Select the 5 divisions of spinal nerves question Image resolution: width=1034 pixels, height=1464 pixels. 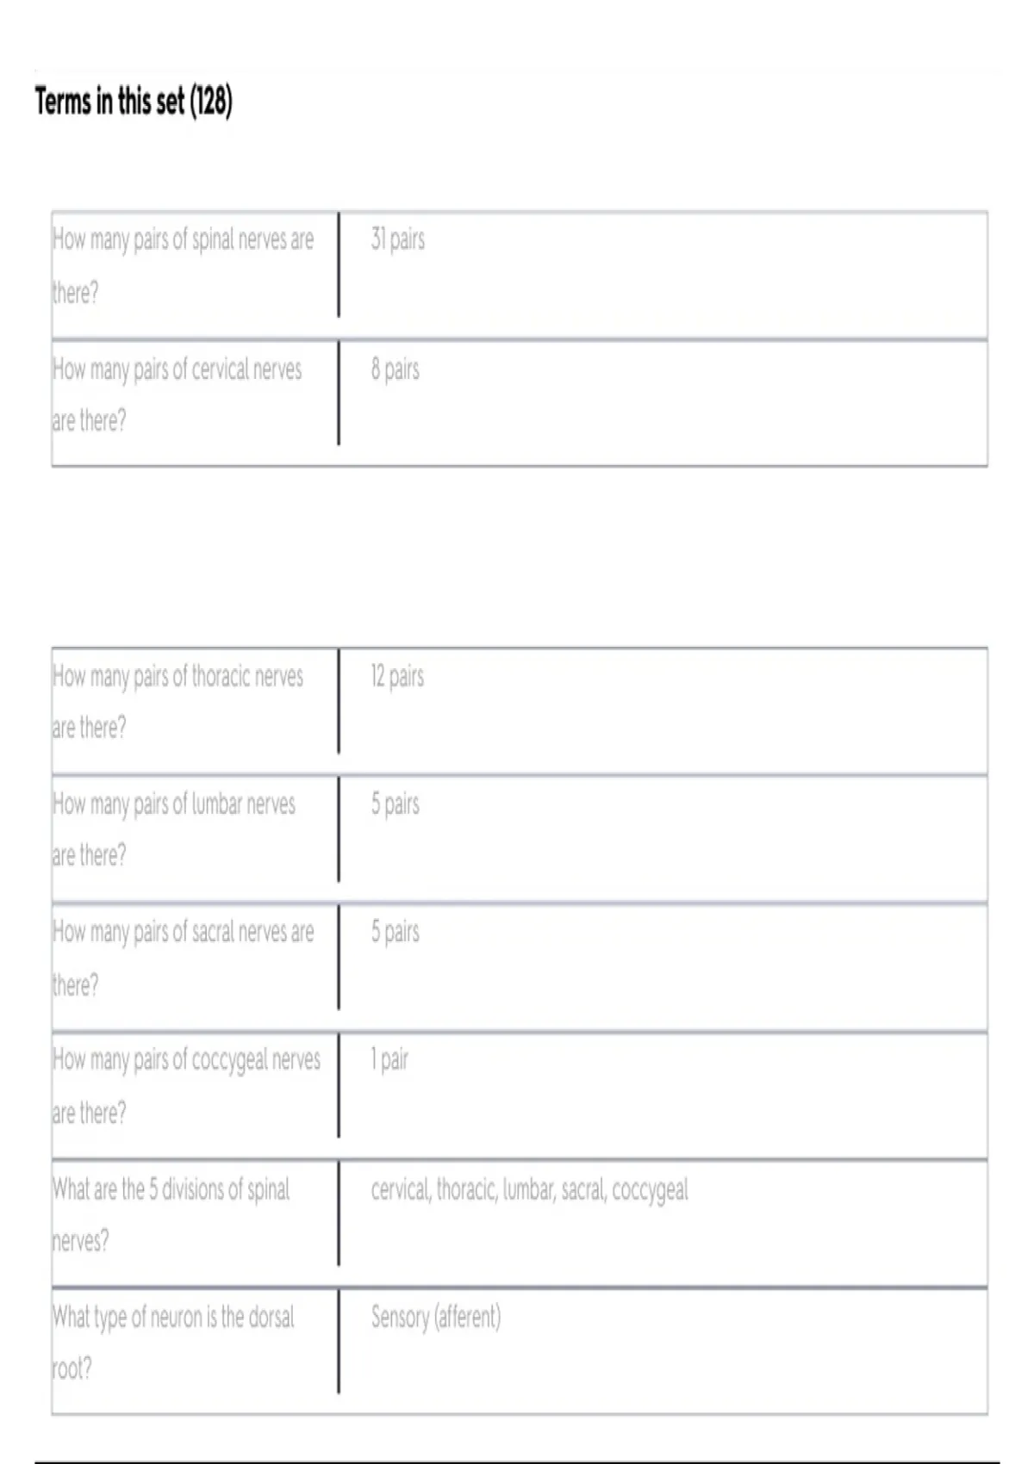[x=171, y=1214]
